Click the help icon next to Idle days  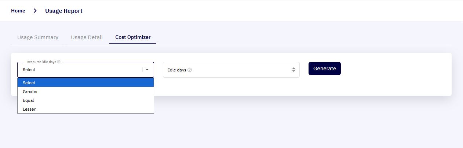(x=190, y=70)
